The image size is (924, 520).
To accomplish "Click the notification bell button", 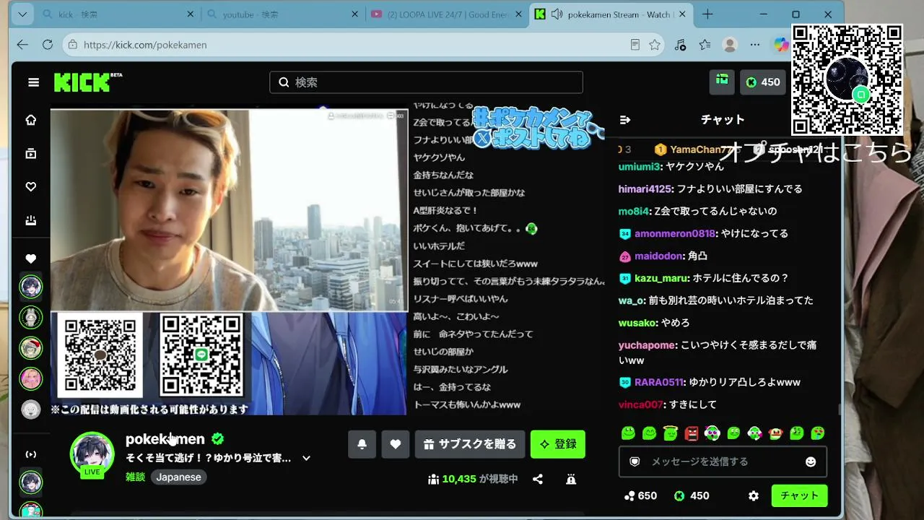I will coord(362,444).
